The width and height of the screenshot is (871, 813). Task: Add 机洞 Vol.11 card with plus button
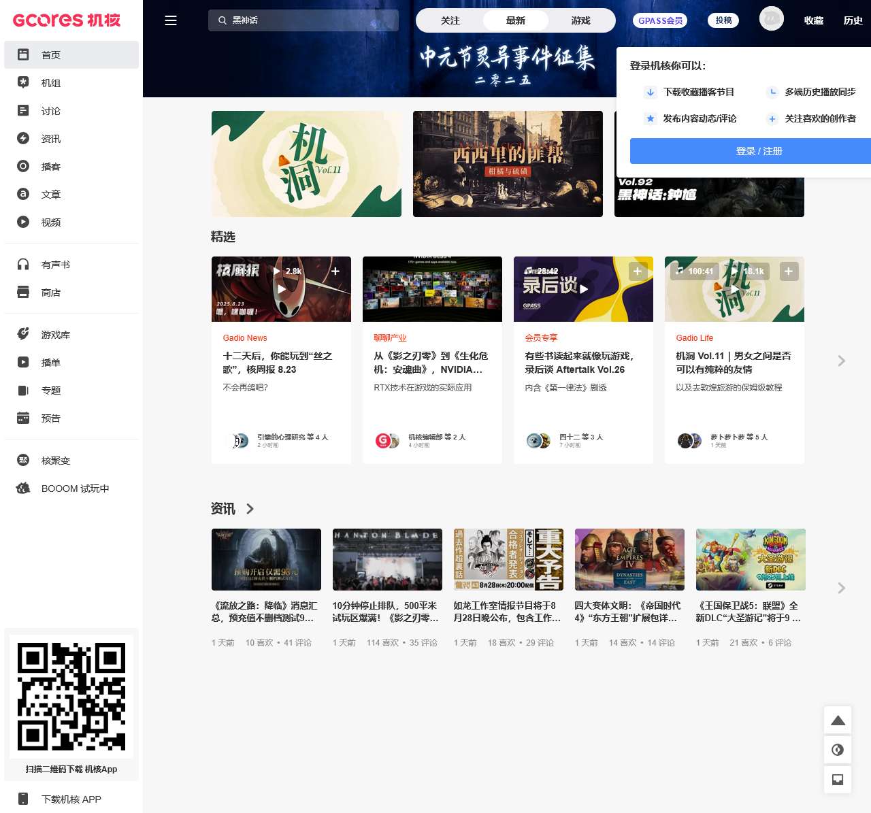(x=788, y=271)
